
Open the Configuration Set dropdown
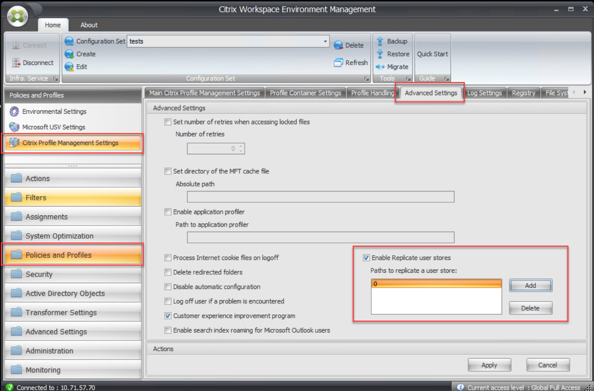pyautogui.click(x=325, y=41)
